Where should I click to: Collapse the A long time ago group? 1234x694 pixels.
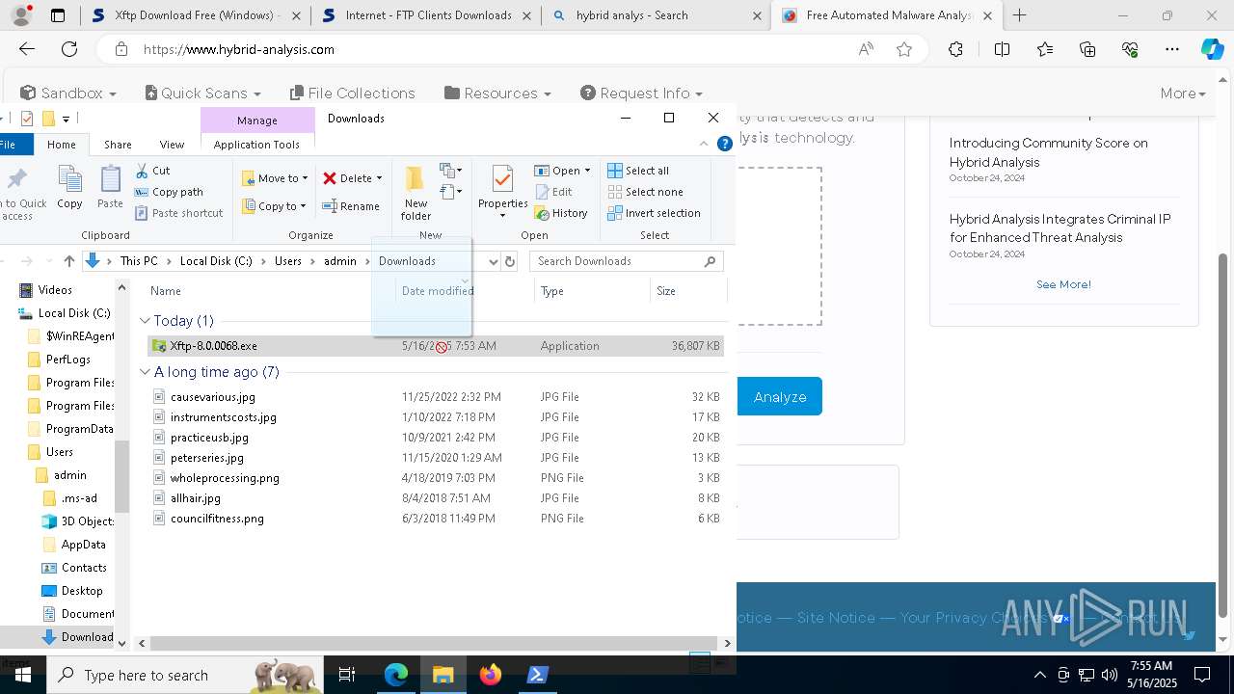pos(145,372)
